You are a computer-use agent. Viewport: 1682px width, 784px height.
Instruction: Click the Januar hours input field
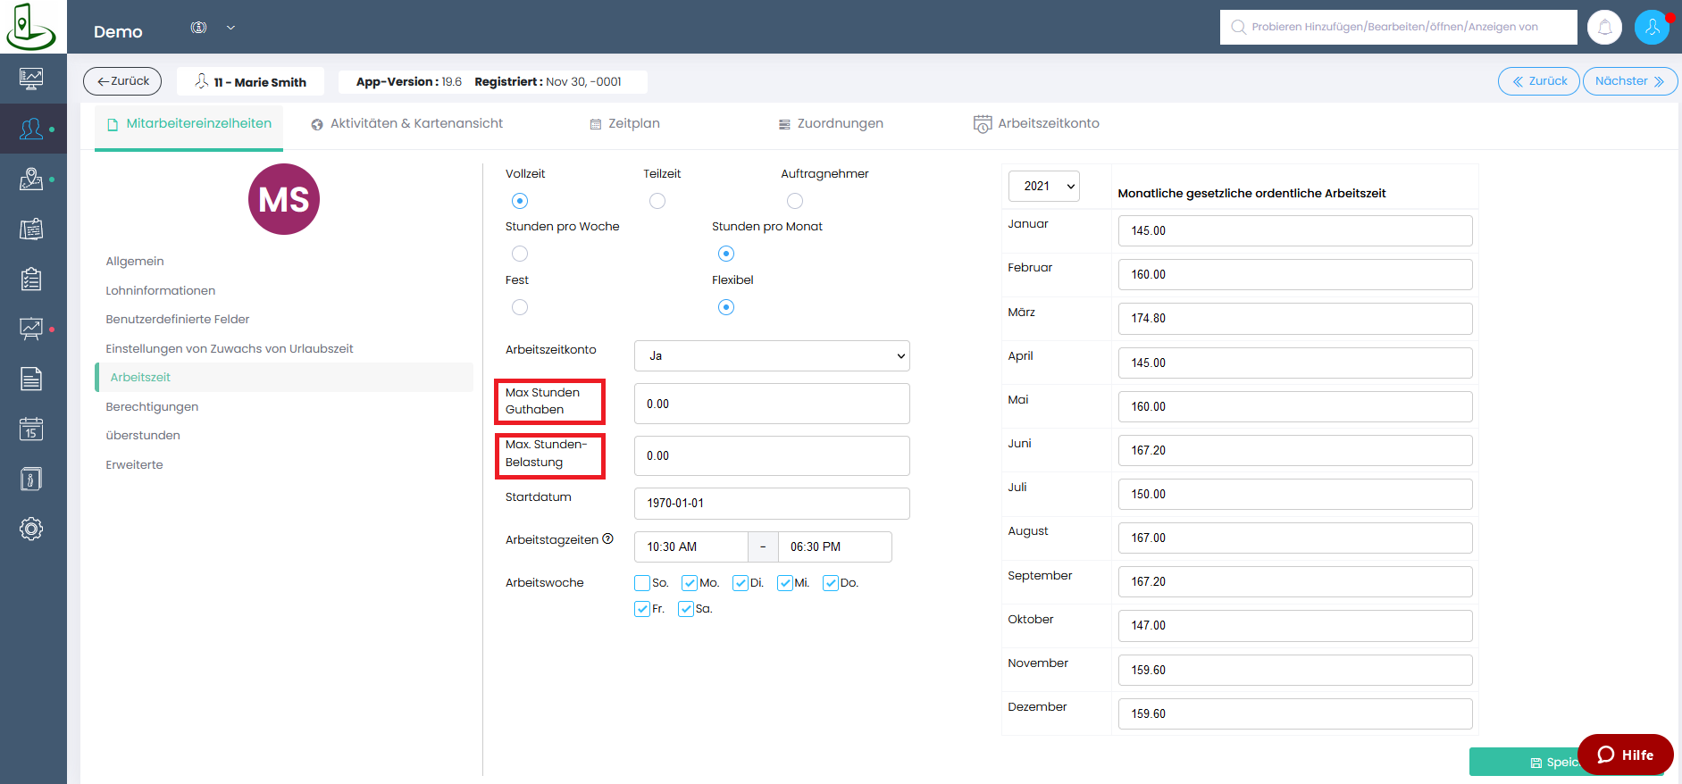click(x=1294, y=230)
